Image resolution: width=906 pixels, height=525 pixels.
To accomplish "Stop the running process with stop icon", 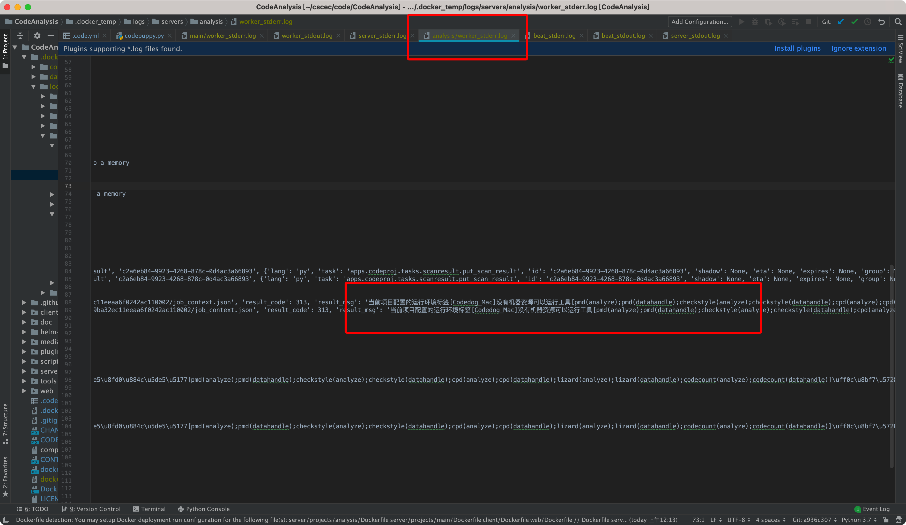I will pos(808,21).
